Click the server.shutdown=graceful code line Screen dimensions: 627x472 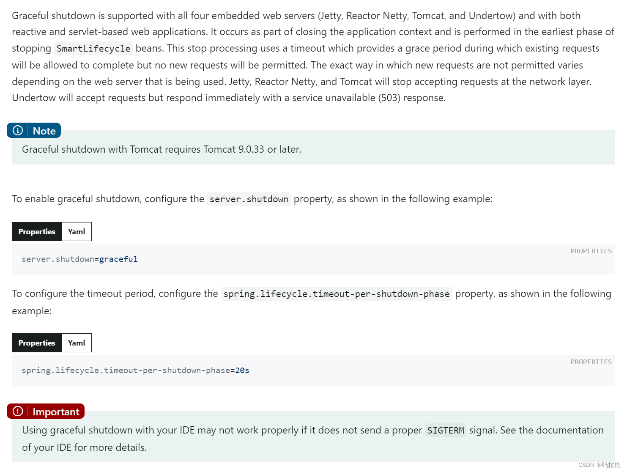80,259
